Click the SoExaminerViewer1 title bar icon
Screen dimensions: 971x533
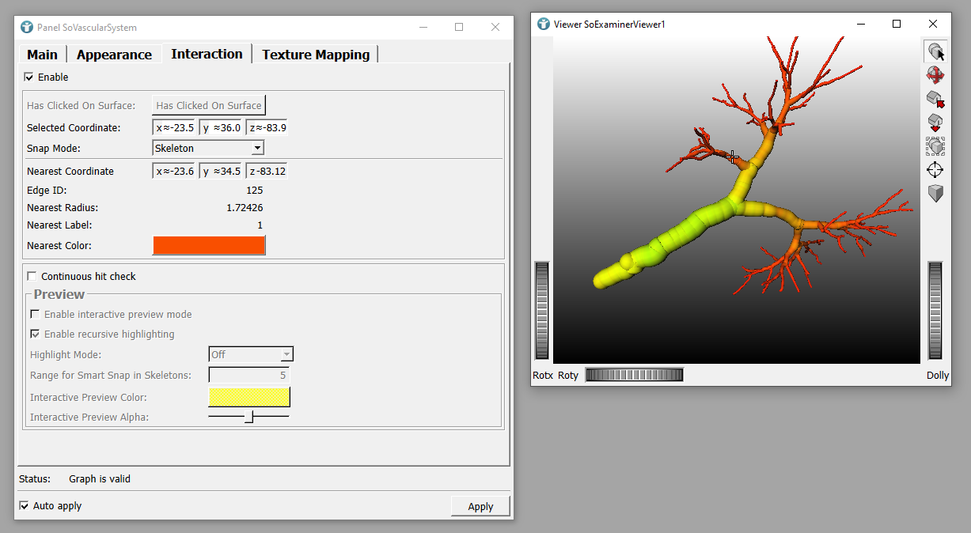click(x=543, y=25)
